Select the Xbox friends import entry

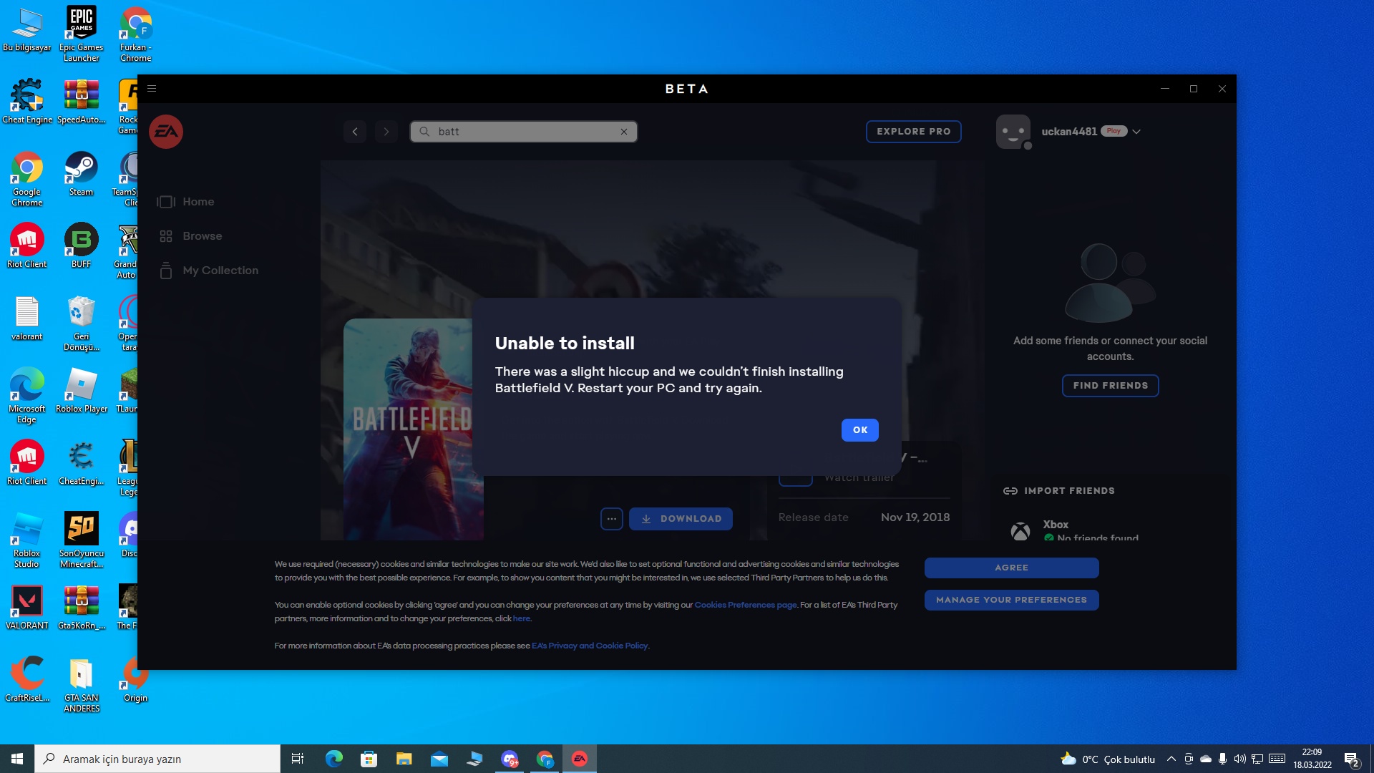1073,530
